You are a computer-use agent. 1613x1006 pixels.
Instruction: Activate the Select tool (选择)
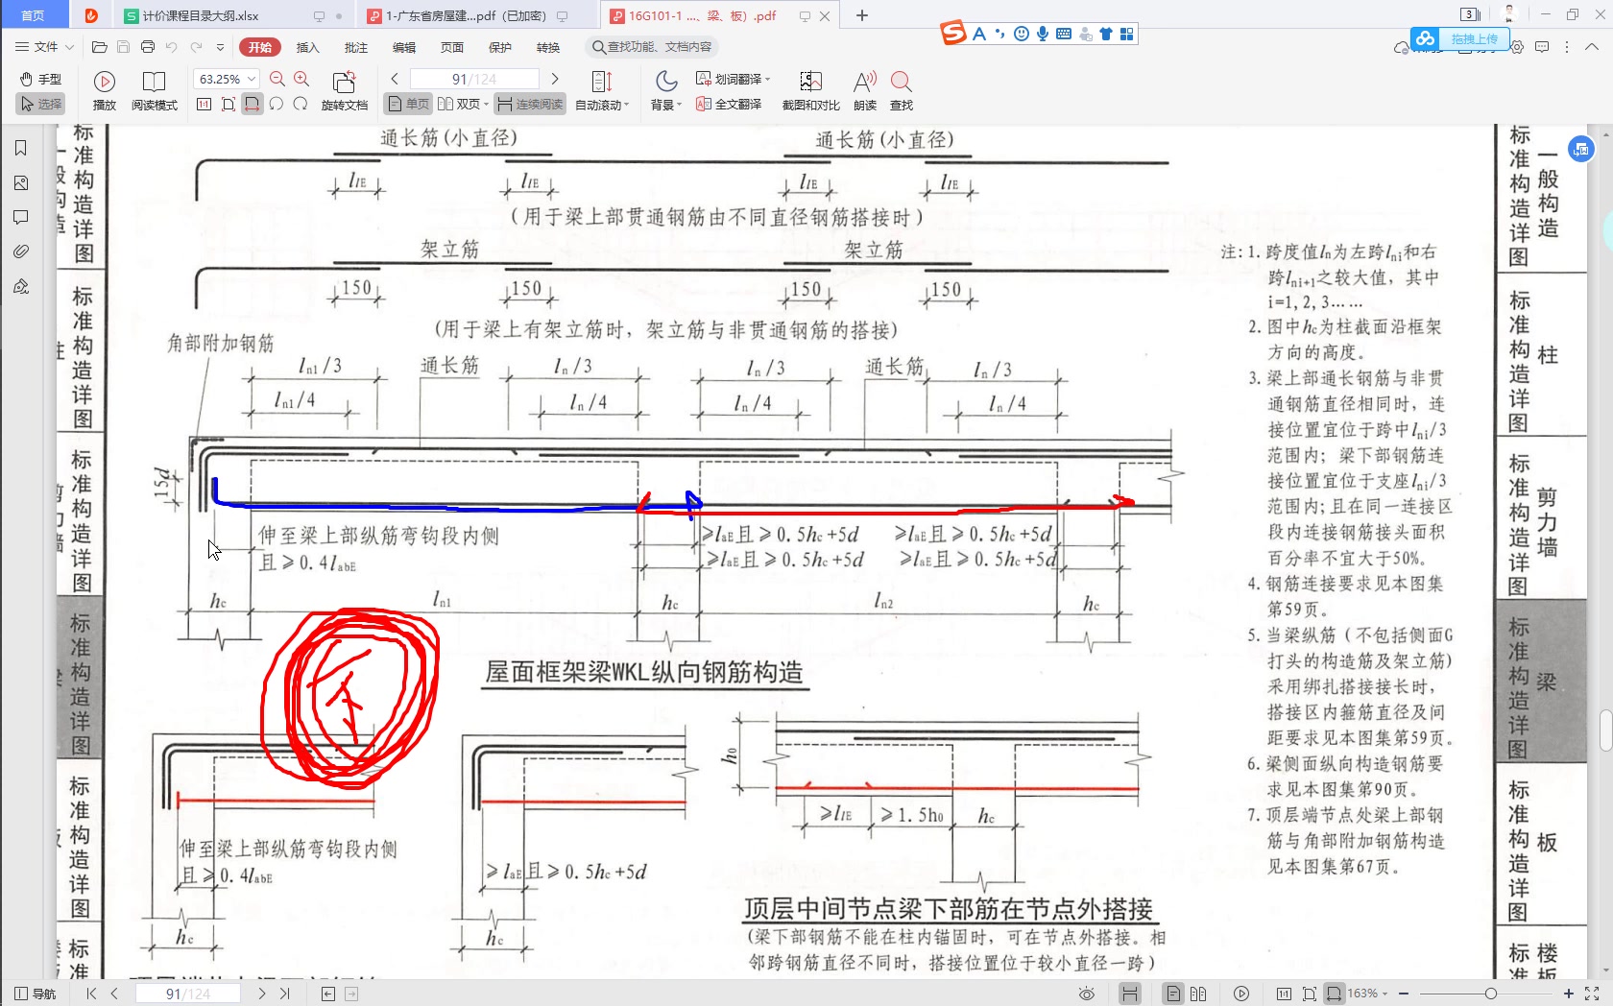click(40, 104)
